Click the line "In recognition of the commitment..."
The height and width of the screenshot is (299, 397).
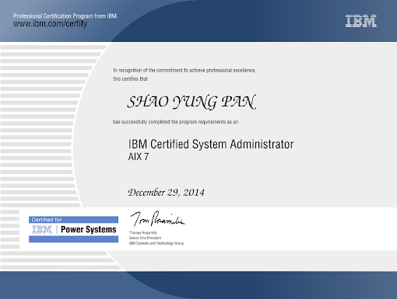pos(184,71)
